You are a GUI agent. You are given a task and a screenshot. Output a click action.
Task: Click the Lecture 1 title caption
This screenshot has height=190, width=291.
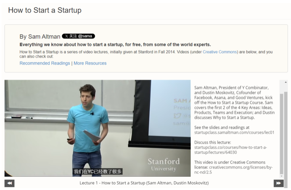[144, 183]
